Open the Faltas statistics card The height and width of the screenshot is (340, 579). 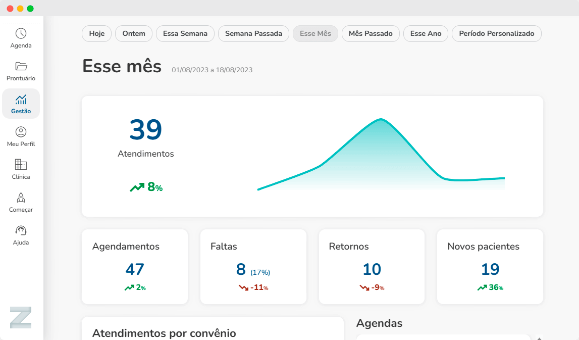(253, 267)
